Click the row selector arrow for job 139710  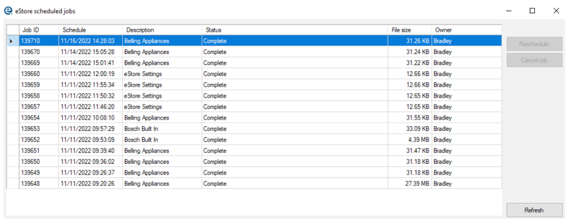(13, 41)
